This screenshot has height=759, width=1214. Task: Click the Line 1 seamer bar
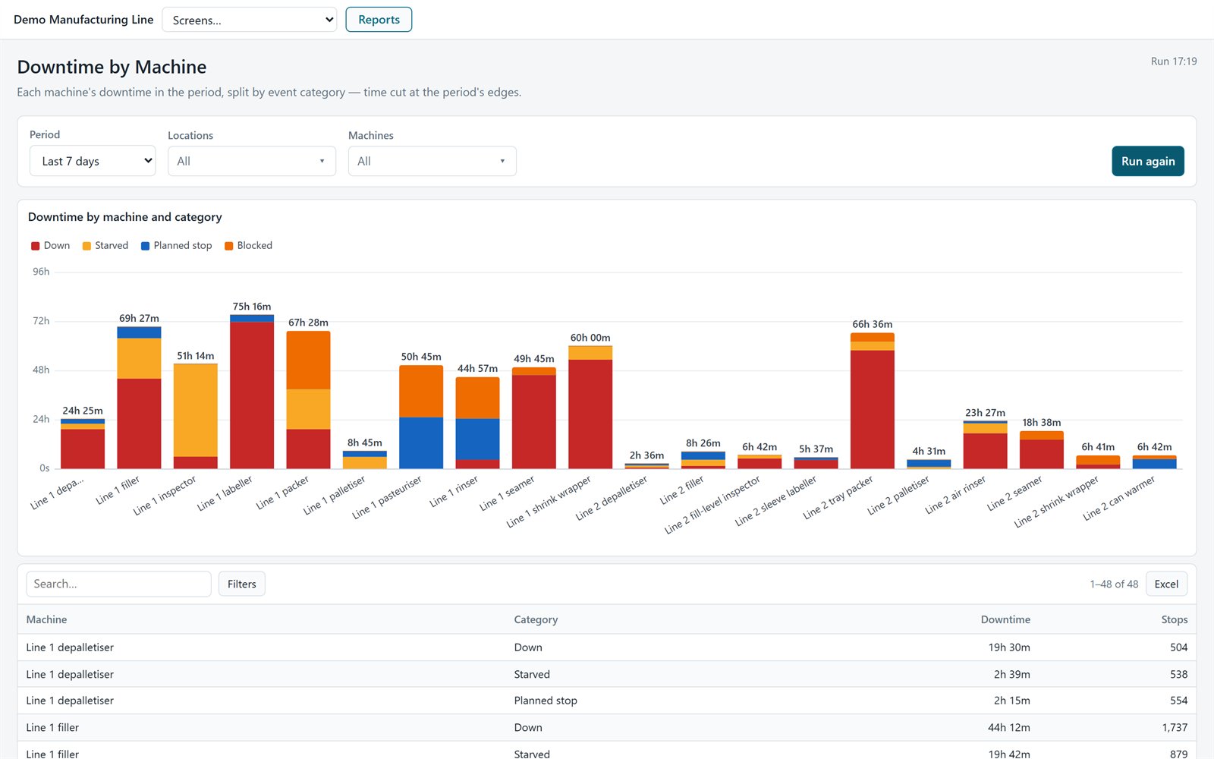click(x=534, y=418)
